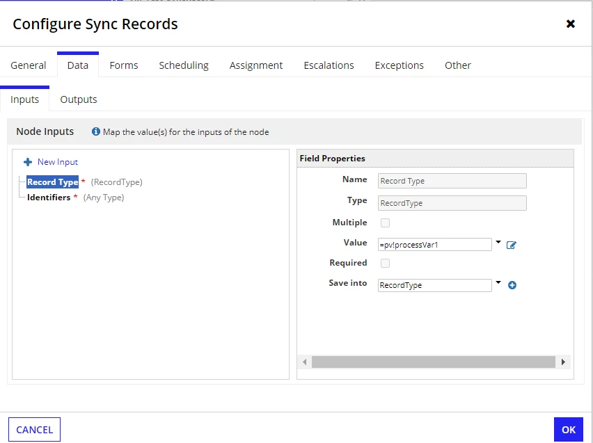Select the Inputs sub-tab
This screenshot has height=443, width=593.
click(24, 99)
